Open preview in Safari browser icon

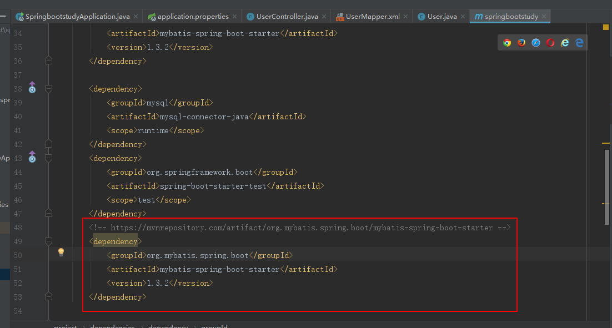536,43
